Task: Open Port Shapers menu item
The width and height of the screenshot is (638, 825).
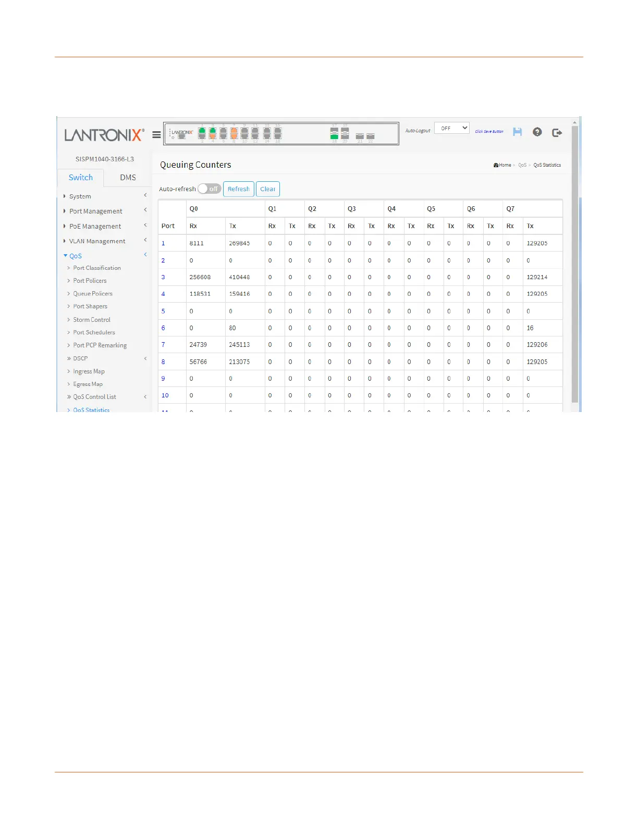Action: point(90,307)
